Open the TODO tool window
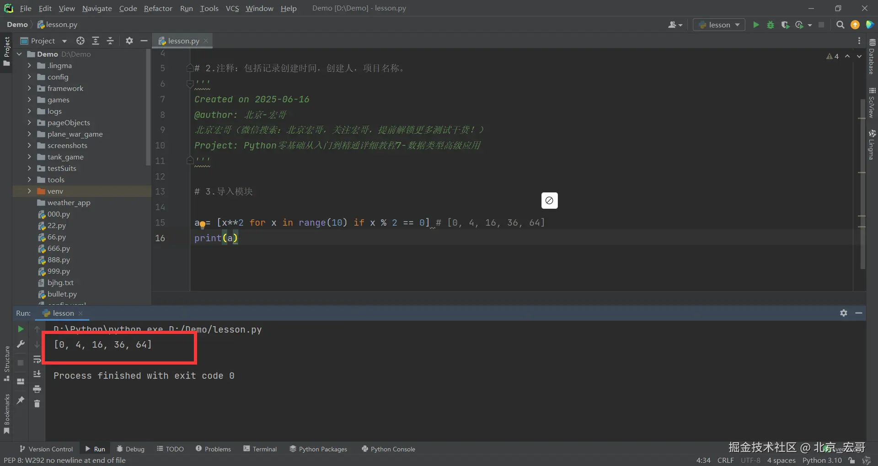The height and width of the screenshot is (466, 878). [x=170, y=449]
